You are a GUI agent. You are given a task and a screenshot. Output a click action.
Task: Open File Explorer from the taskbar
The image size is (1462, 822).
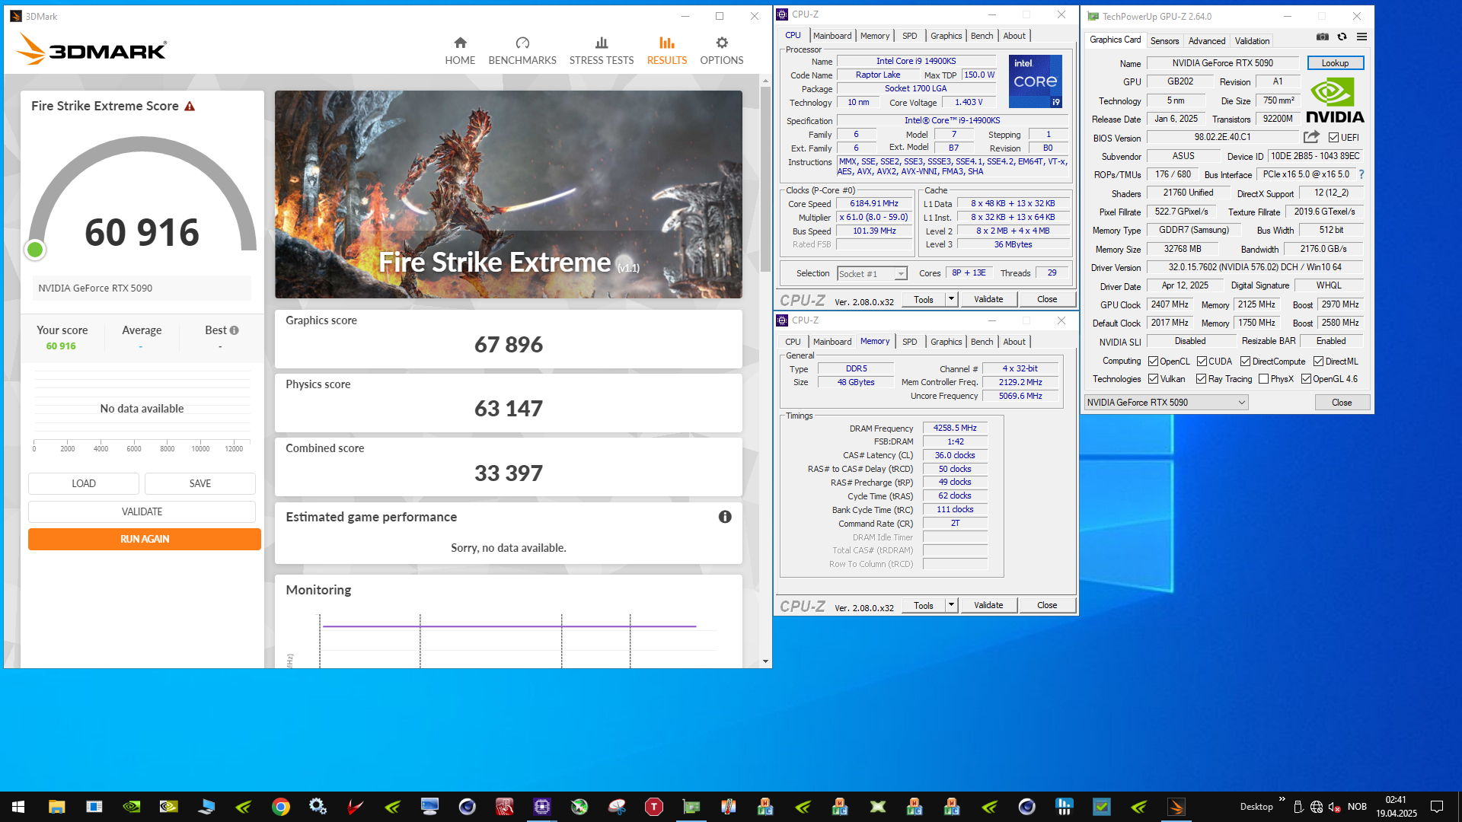pos(56,807)
